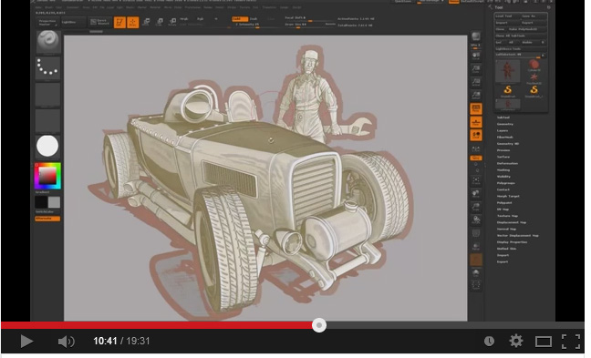This screenshot has width=591, height=358.
Task: Click the Frame view icon
Action: point(476,180)
